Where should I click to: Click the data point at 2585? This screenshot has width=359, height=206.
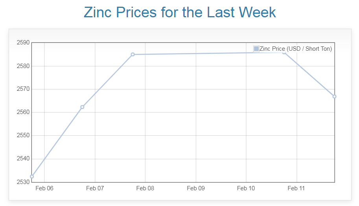point(133,54)
